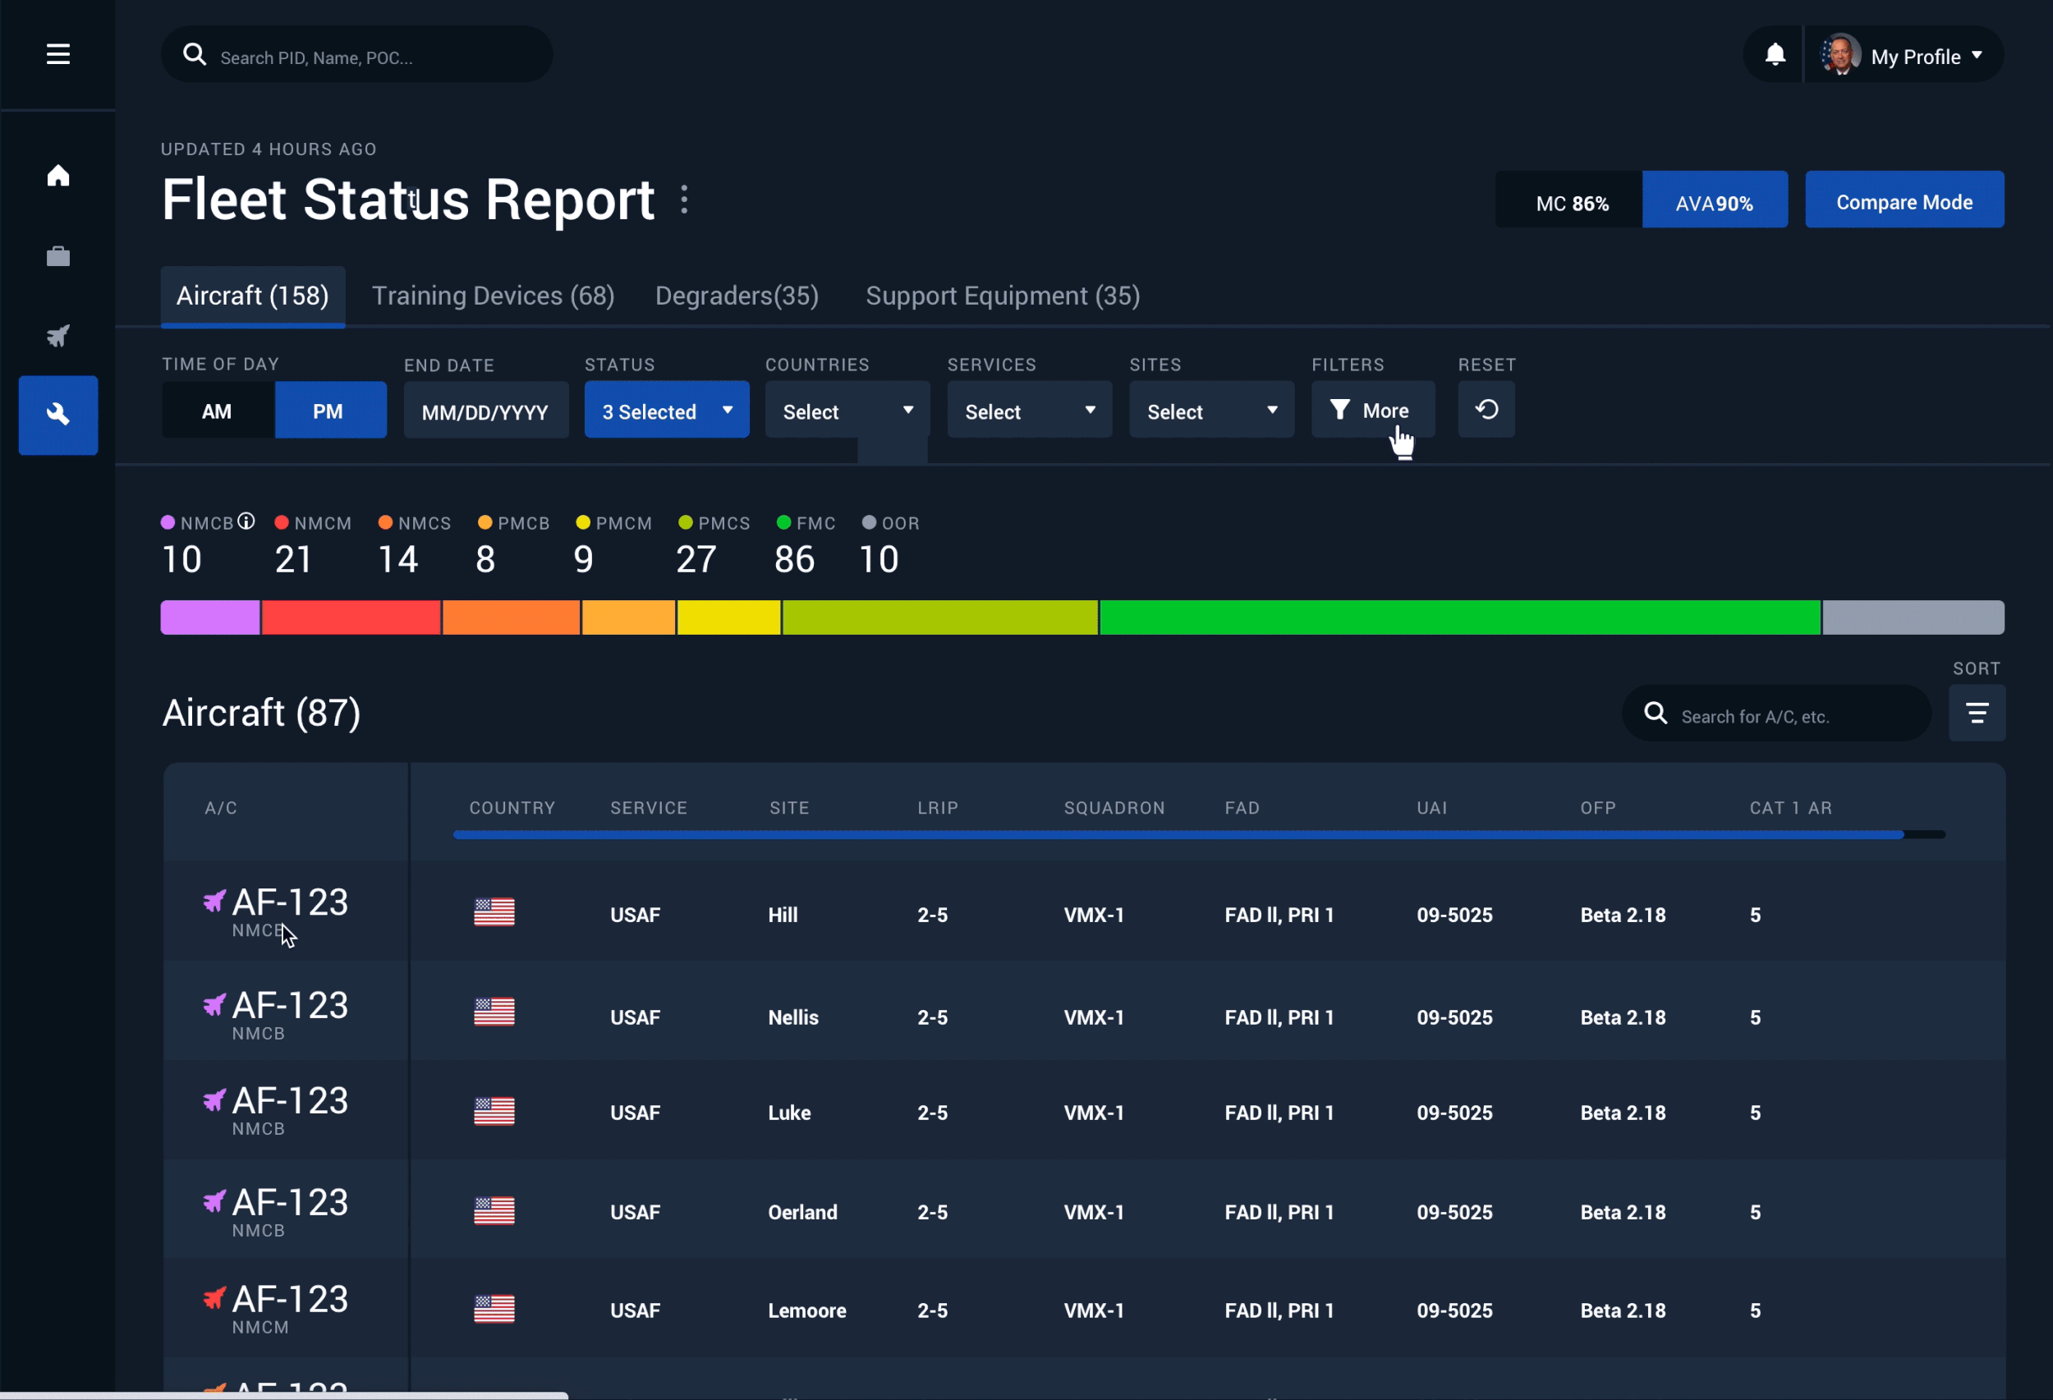The image size is (2053, 1400).
Task: Open the briefcase sidebar icon
Action: pos(58,256)
